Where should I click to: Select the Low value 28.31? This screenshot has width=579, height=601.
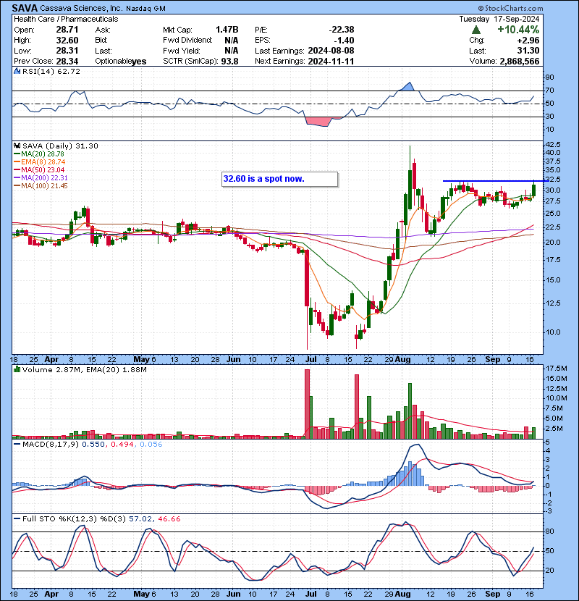pos(67,51)
